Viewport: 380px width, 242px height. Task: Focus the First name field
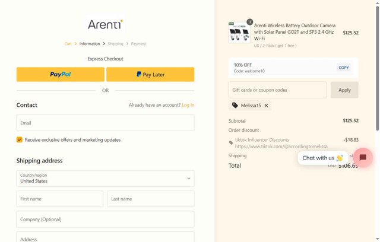click(59, 199)
